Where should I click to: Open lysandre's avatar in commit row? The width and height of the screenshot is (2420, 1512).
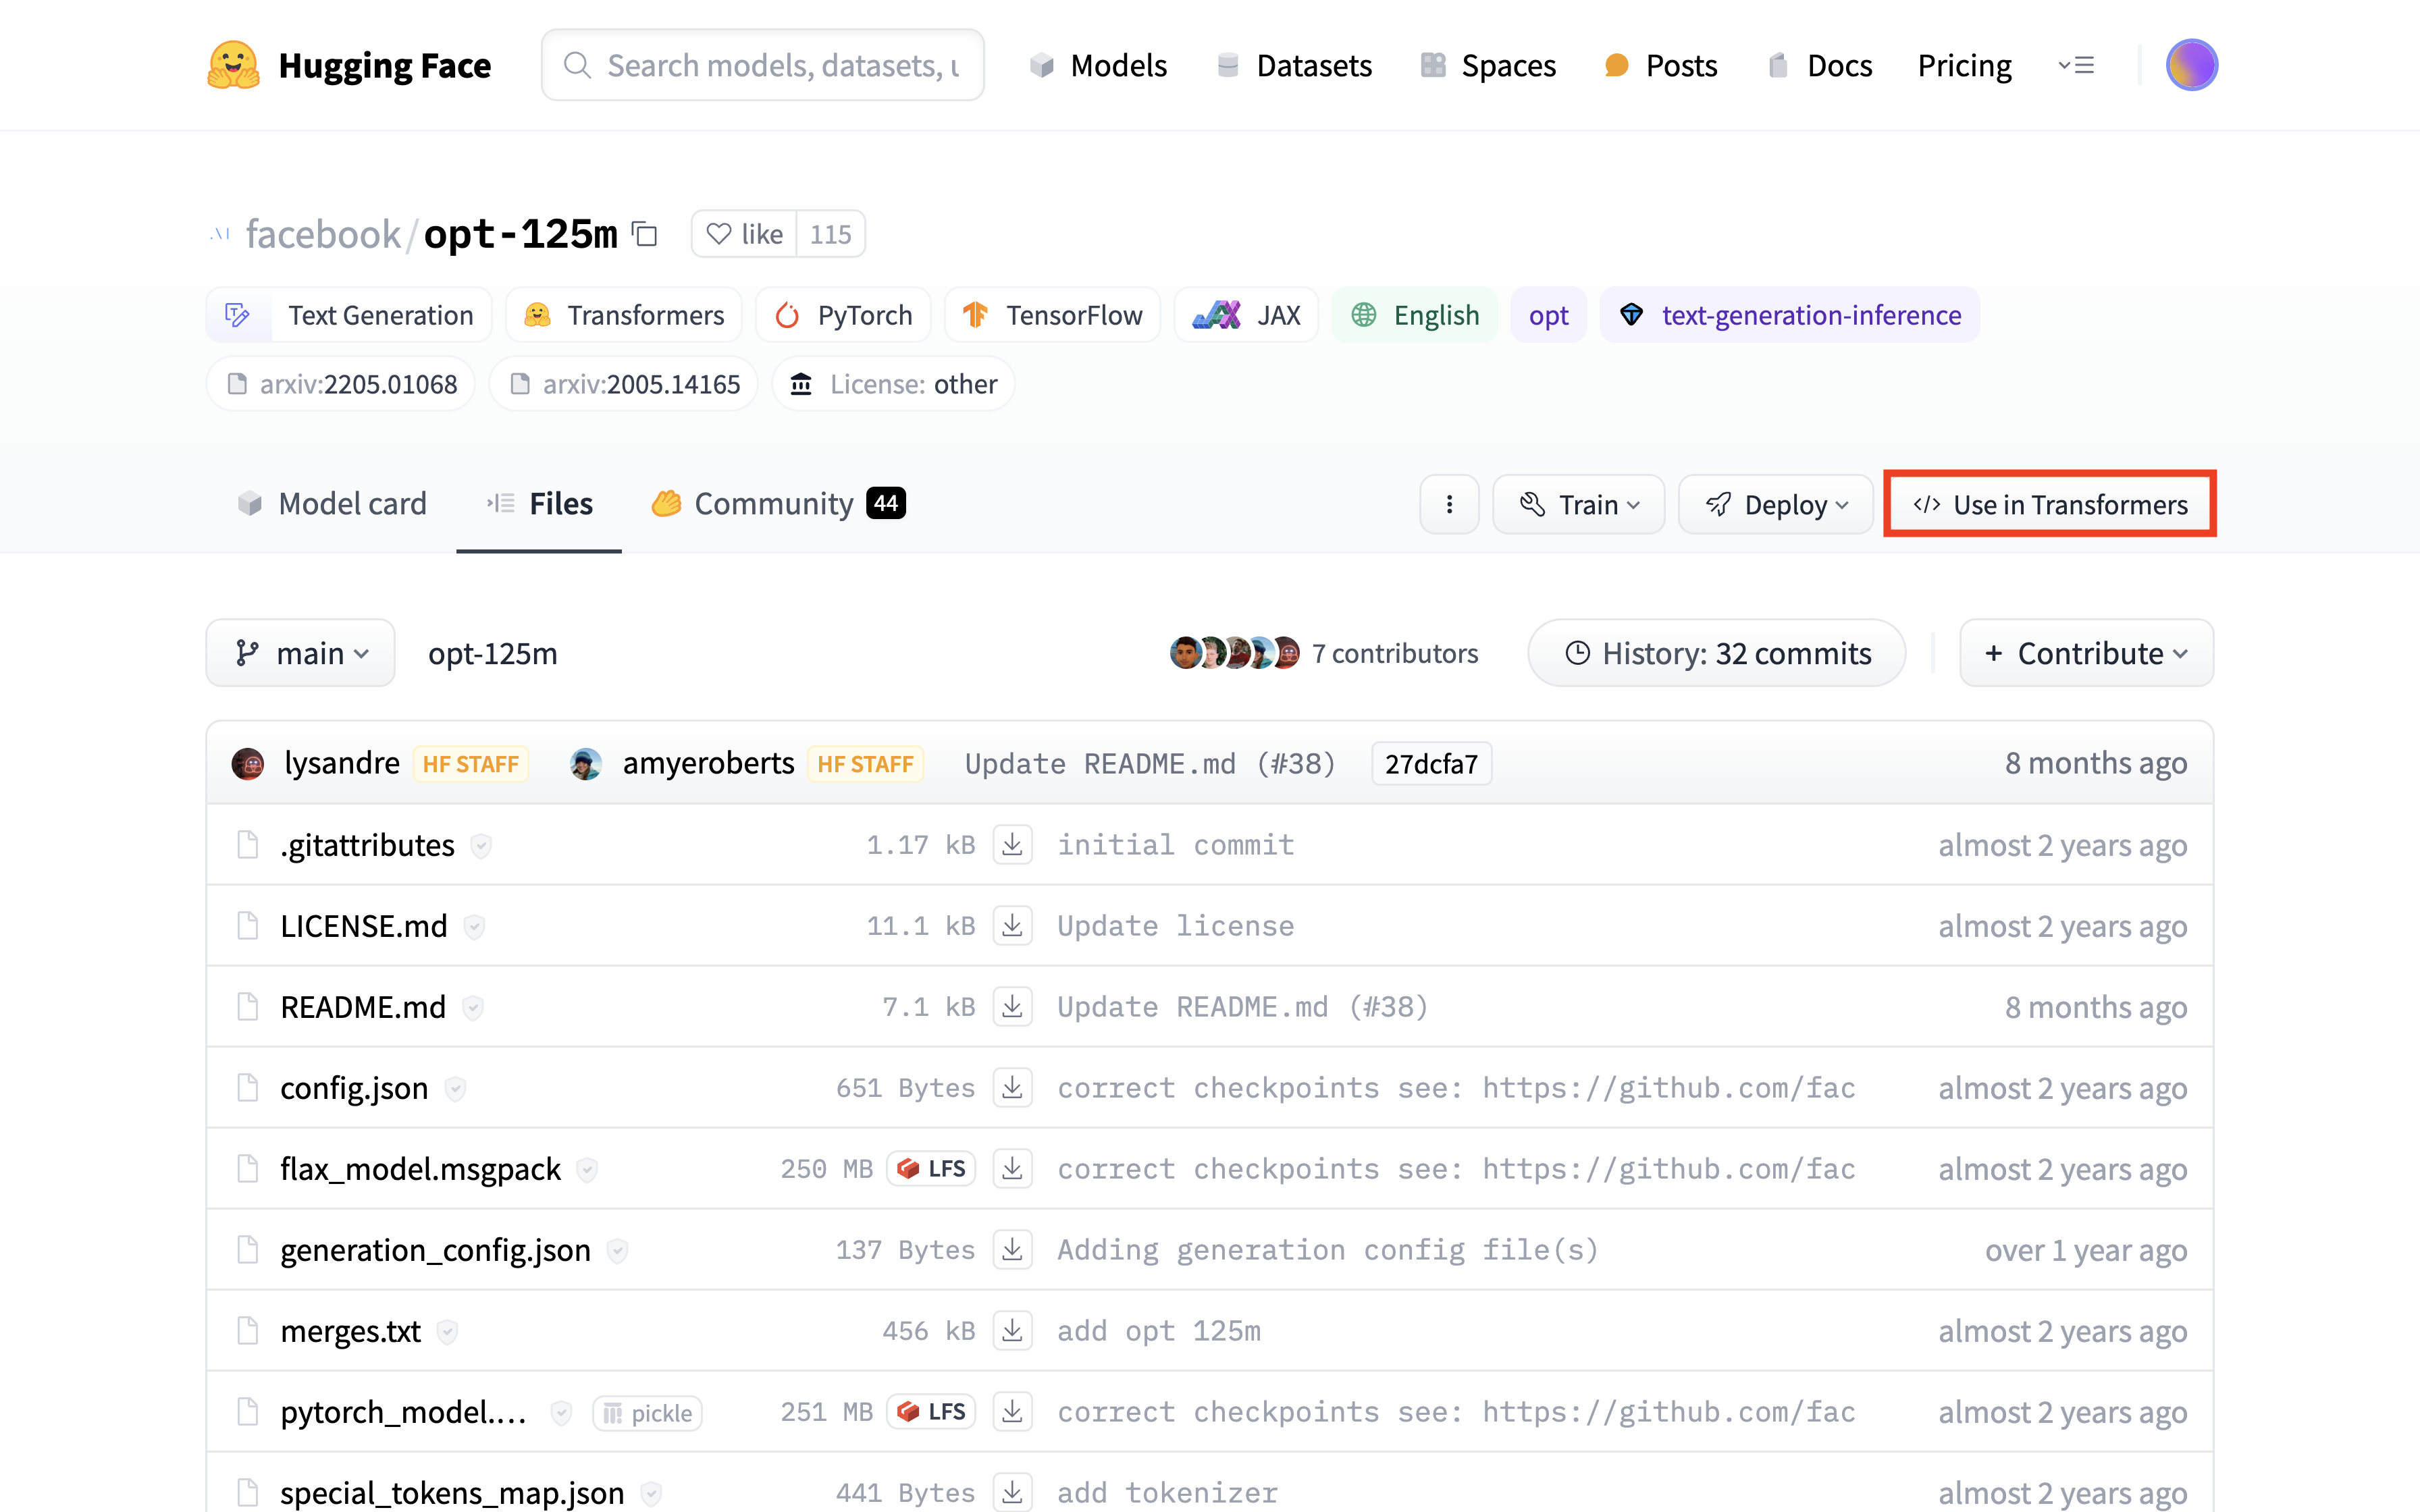pyautogui.click(x=248, y=763)
